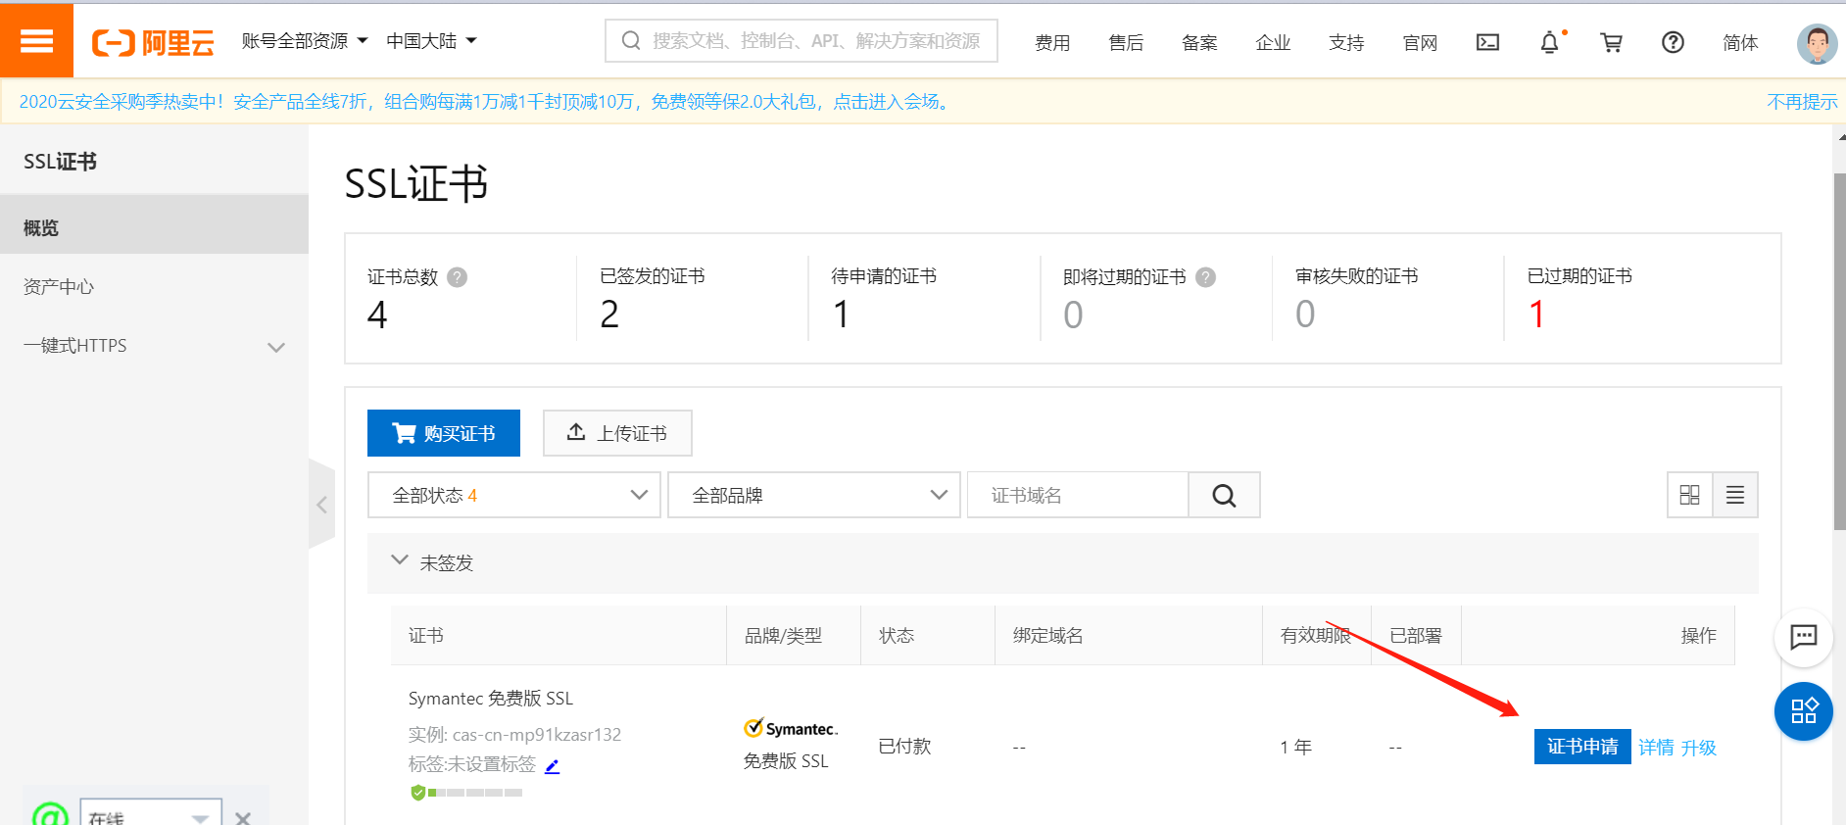Click help icon beside 即将过期的证书
The width and height of the screenshot is (1846, 825).
click(1206, 277)
